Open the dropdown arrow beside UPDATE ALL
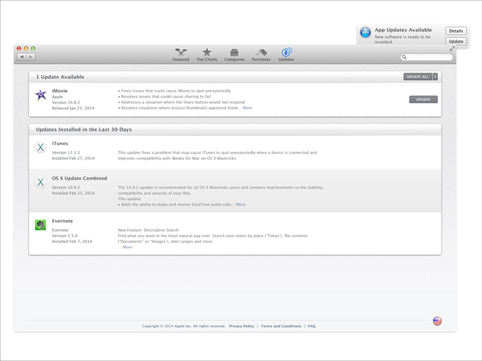This screenshot has width=482, height=361. [x=435, y=77]
